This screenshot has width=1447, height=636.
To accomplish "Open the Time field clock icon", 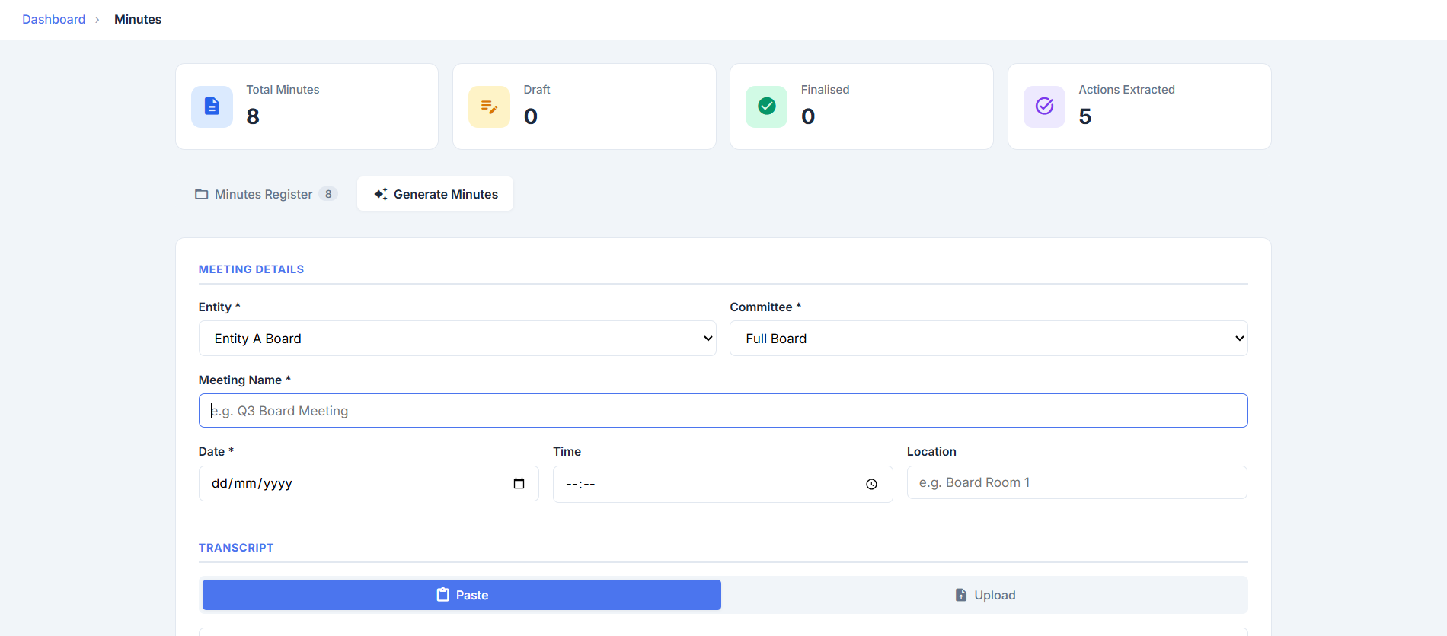I will [x=871, y=484].
